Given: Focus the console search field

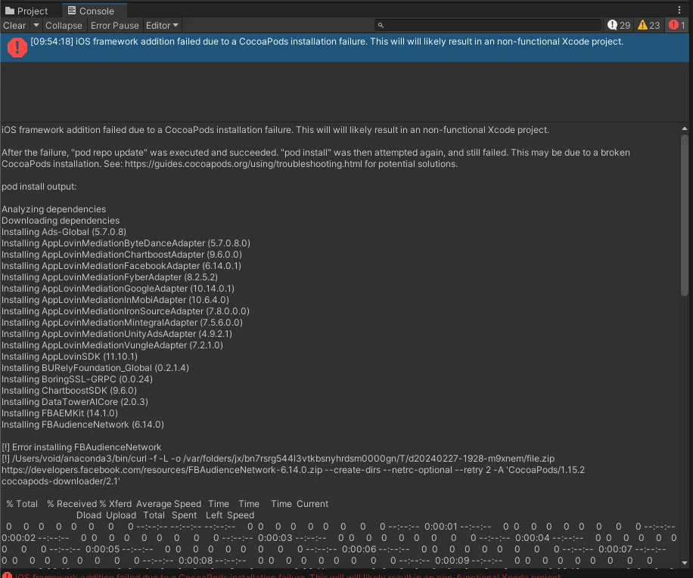Looking at the screenshot, I should (x=488, y=25).
